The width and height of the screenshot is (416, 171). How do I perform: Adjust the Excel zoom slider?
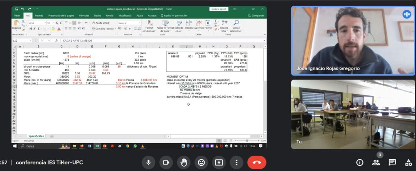(247, 141)
